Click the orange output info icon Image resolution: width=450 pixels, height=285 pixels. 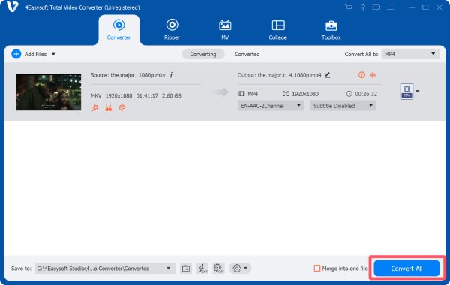(x=361, y=75)
